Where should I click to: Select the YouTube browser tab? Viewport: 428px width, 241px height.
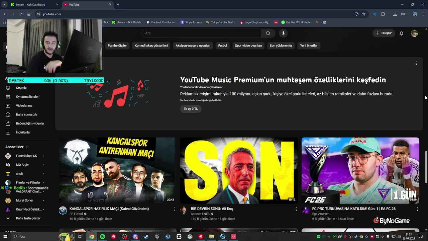point(88,5)
